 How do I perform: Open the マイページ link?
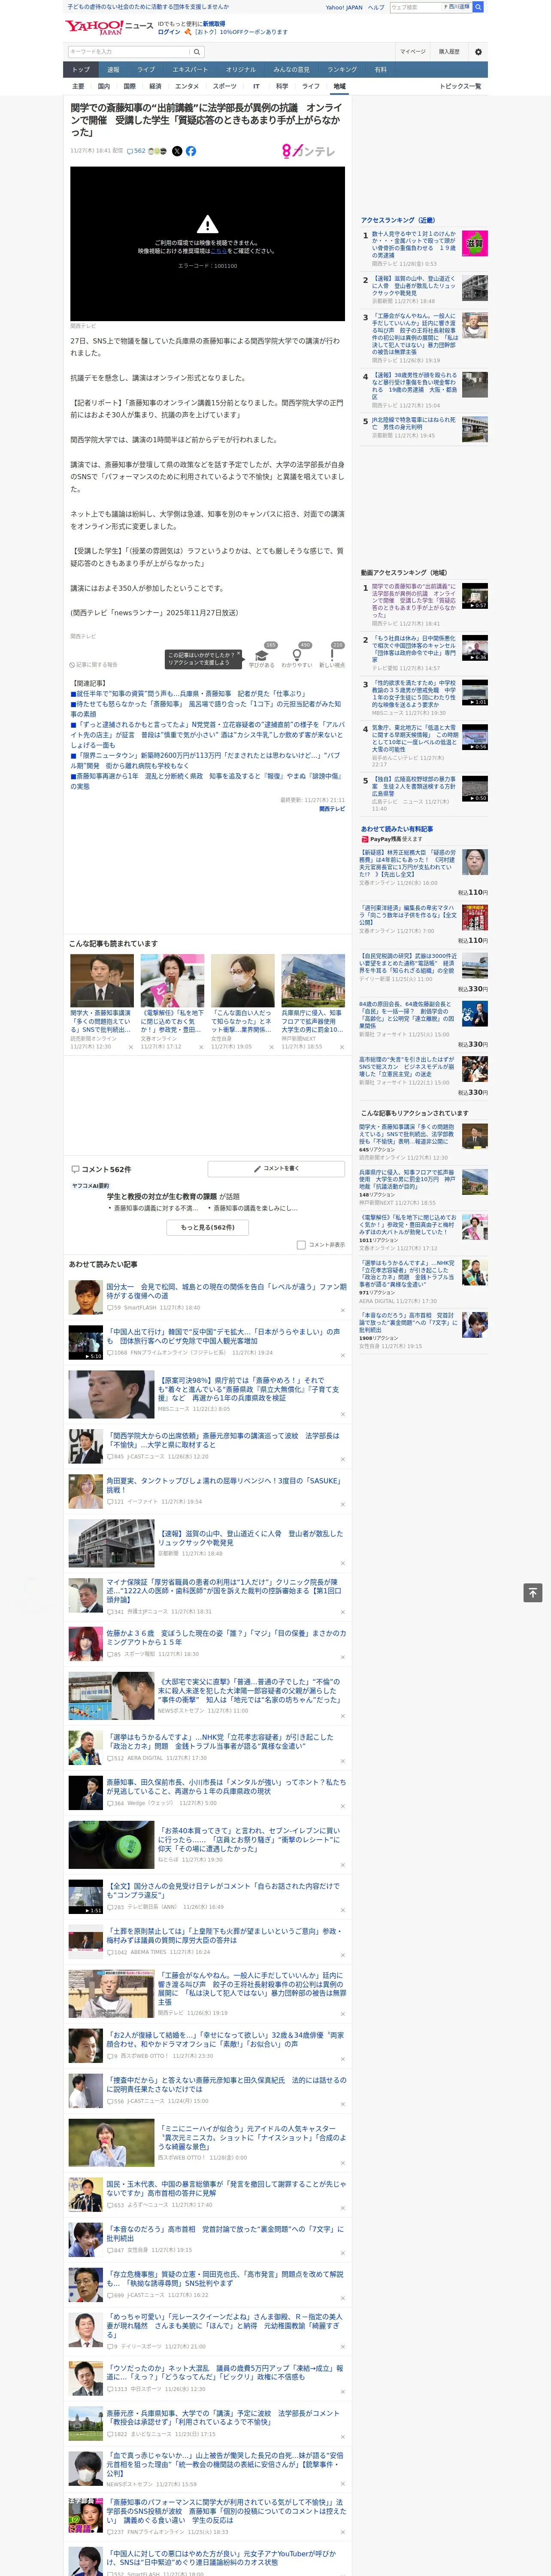pos(412,52)
